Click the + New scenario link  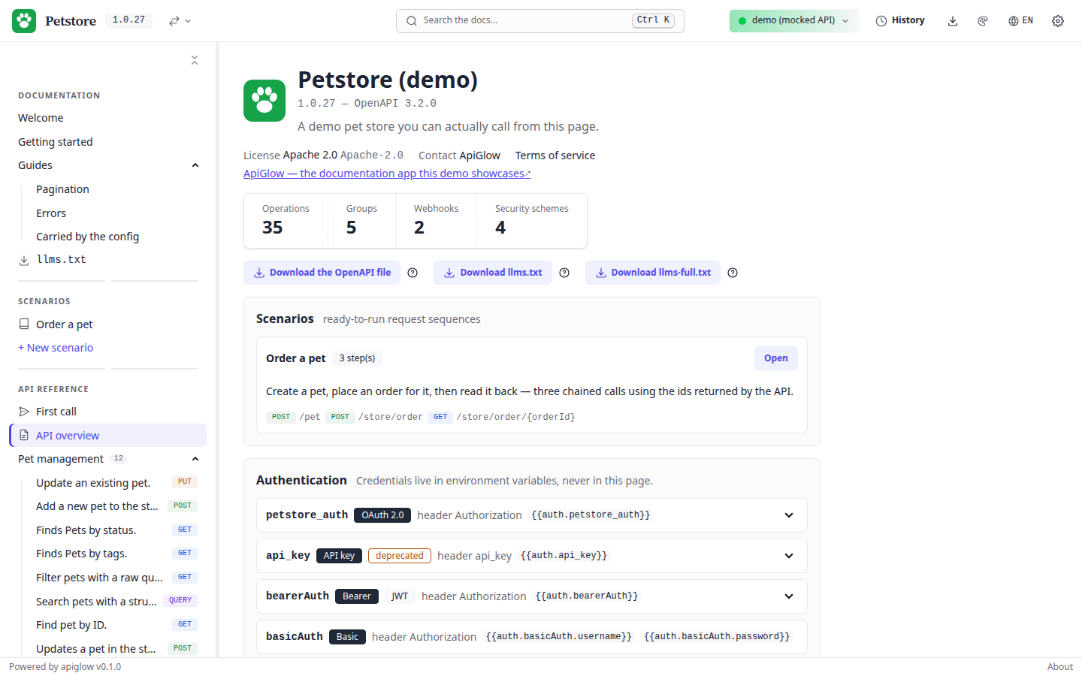(x=56, y=348)
